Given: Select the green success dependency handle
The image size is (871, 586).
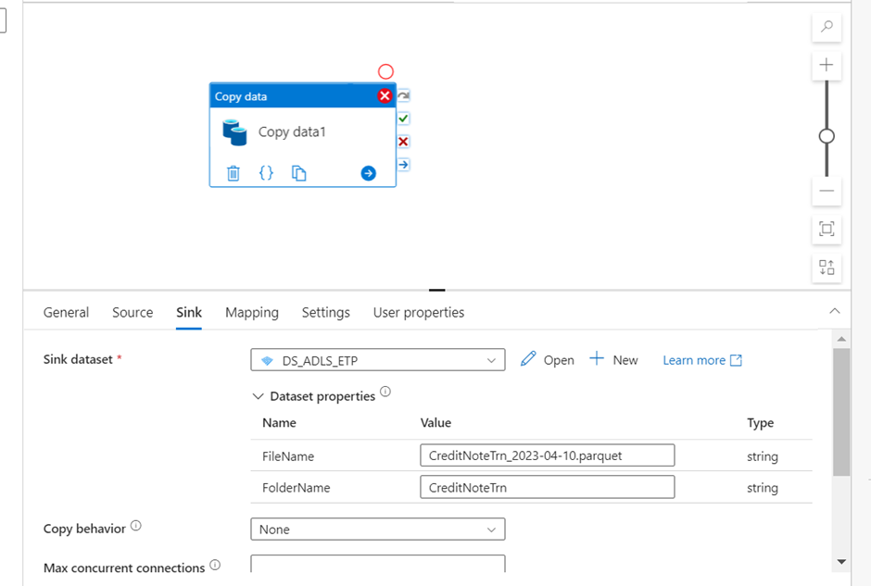Looking at the screenshot, I should pyautogui.click(x=404, y=118).
